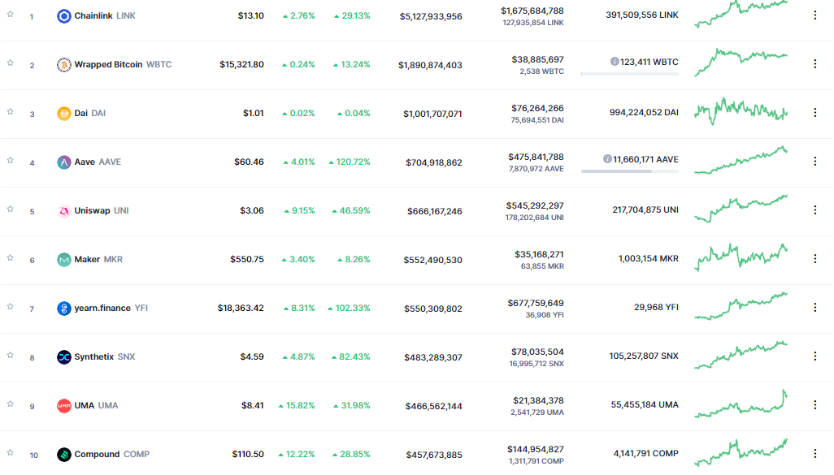Open the Chainlink LINK coin page
This screenshot has width=834, height=475.
pos(105,16)
